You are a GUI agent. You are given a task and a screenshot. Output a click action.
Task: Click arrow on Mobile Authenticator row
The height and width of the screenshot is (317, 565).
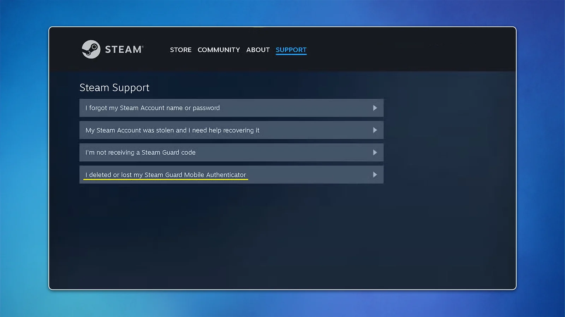[375, 175]
